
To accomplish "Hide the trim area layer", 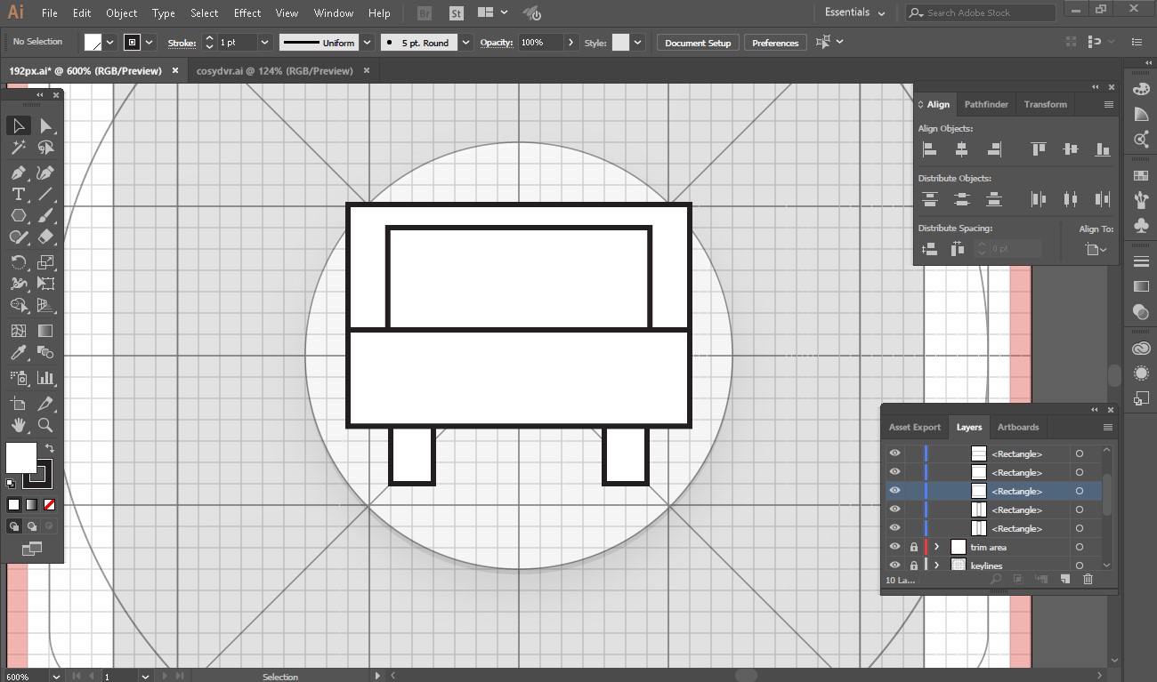I will click(895, 547).
